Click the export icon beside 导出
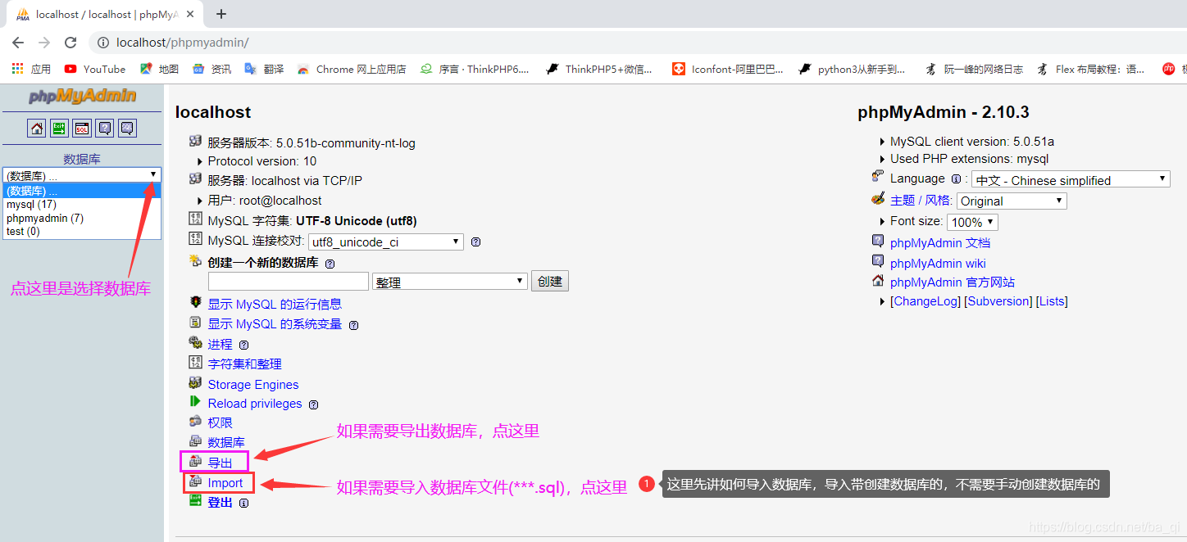 196,463
